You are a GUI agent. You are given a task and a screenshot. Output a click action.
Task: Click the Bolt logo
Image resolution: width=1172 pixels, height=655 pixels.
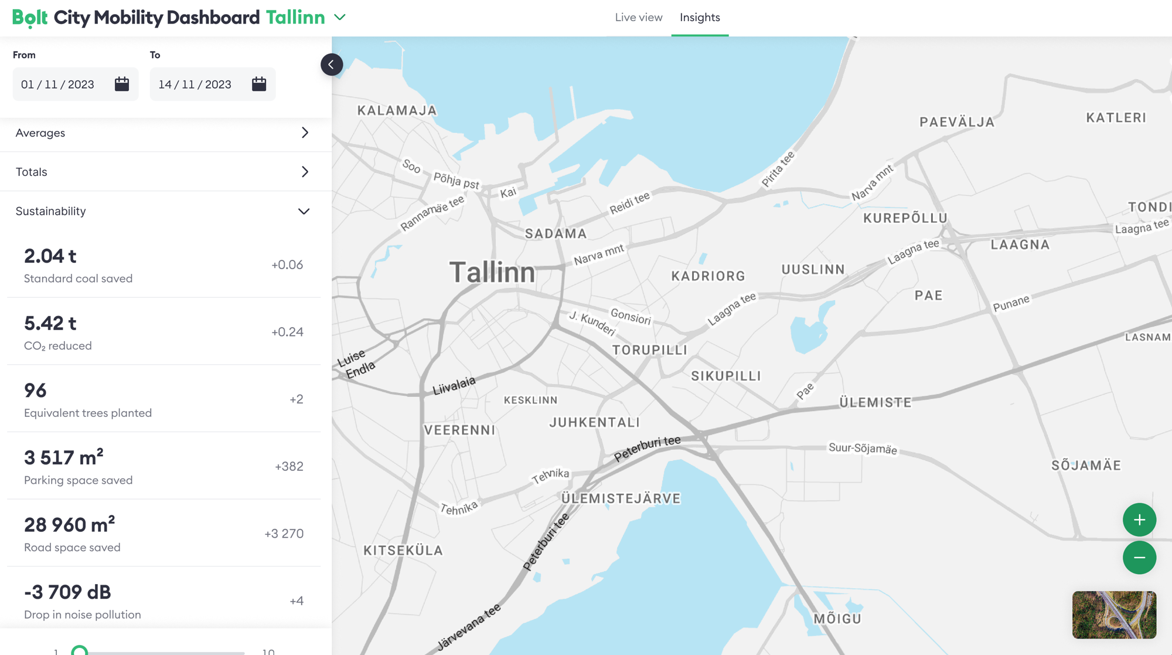pos(30,18)
